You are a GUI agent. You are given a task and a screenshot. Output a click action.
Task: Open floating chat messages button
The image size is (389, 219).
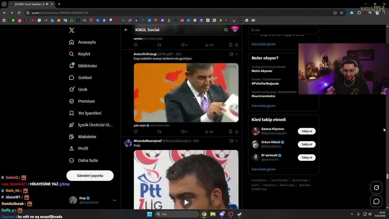(376, 201)
